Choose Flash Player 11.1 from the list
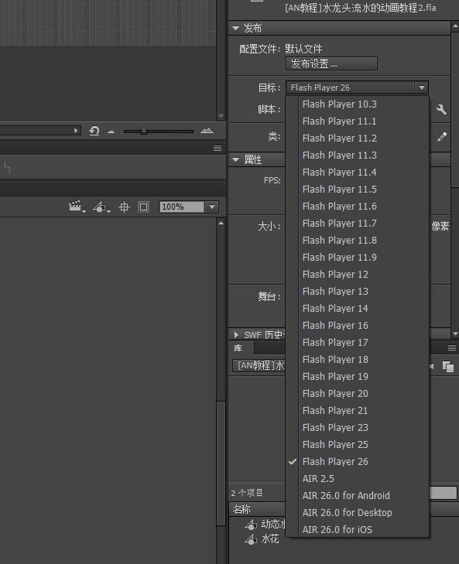This screenshot has width=459, height=564. [x=364, y=121]
